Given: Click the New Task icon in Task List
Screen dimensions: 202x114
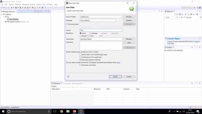Looking at the screenshot, I should 175,14.
